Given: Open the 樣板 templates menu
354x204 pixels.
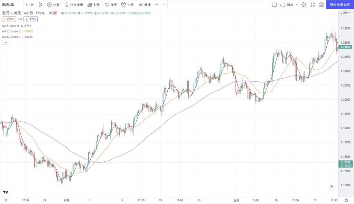Looking at the screenshot, I should coord(111,5).
